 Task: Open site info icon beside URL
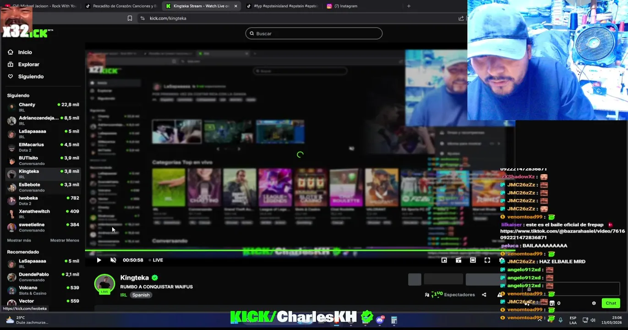[x=142, y=18]
